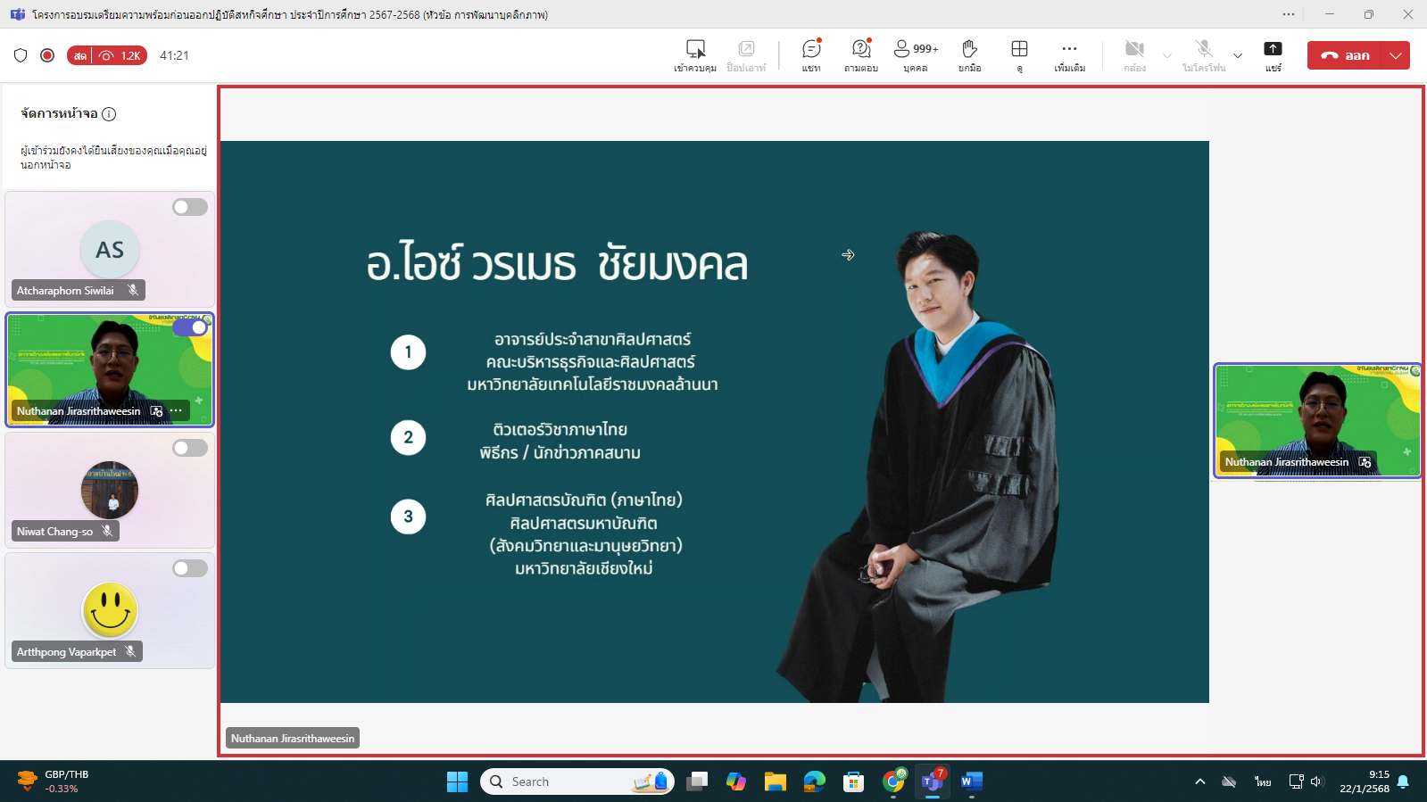Open the Leave (ออก) dropdown arrow

click(x=1396, y=55)
